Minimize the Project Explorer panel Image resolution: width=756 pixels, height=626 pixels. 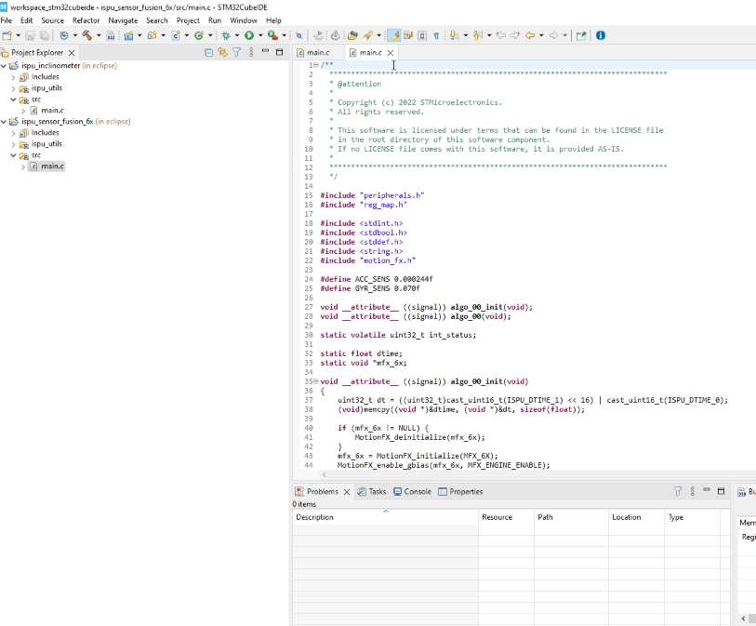pos(265,50)
